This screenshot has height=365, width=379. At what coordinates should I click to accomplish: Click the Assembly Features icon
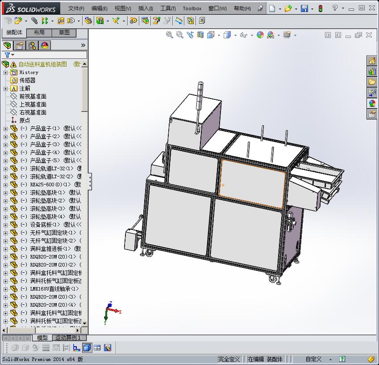coord(100,21)
